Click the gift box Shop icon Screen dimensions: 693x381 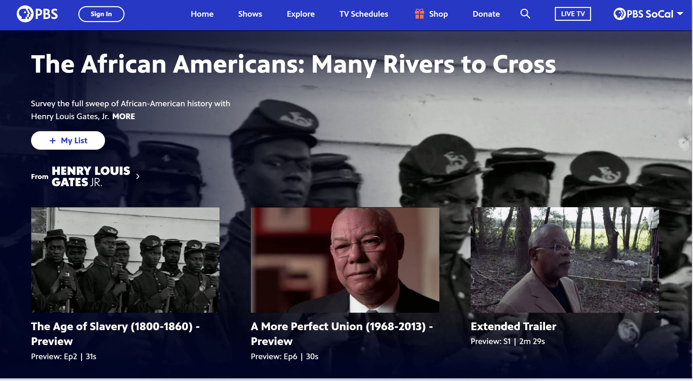[419, 14]
